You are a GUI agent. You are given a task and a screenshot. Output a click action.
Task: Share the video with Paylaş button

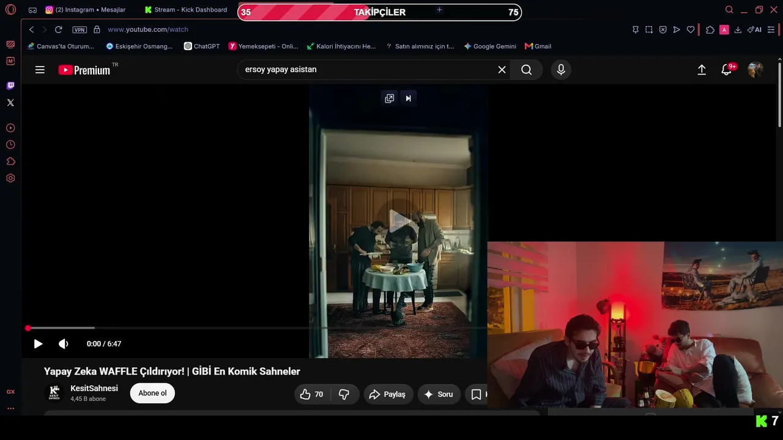(388, 395)
